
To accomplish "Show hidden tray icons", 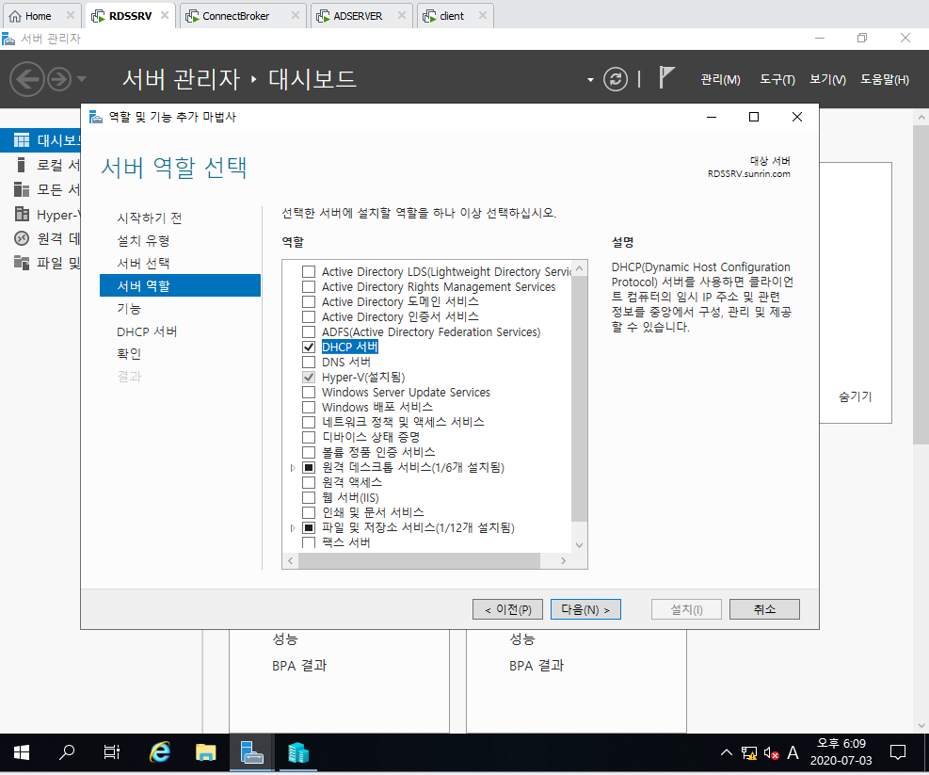I will (727, 753).
